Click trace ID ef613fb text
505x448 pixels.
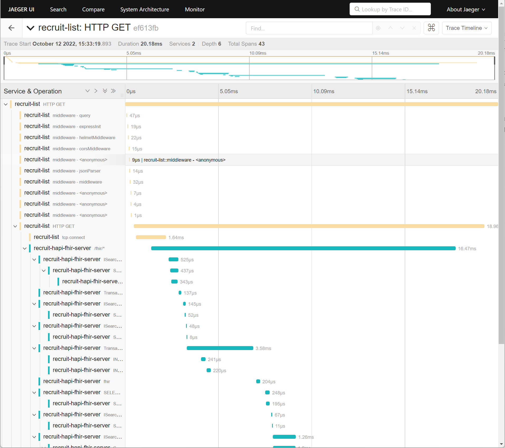[x=146, y=28]
